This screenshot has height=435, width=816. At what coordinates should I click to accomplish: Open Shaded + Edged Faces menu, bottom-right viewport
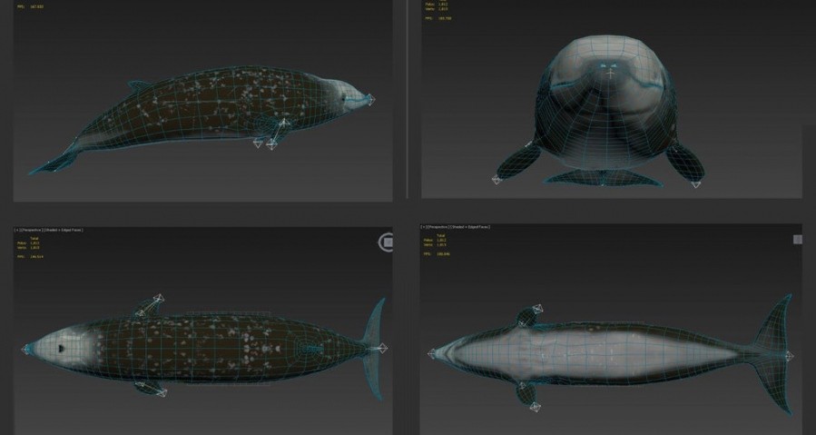470,227
